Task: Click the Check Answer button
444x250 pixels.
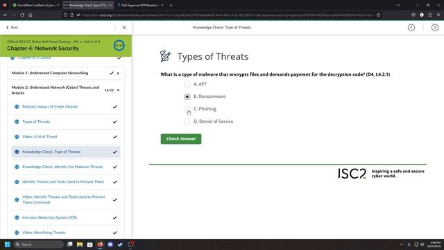Action: coord(181,139)
